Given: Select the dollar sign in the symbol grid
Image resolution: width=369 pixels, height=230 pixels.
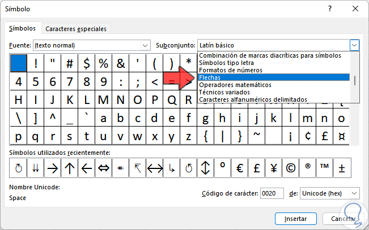Looking at the screenshot, I should coord(87,63).
